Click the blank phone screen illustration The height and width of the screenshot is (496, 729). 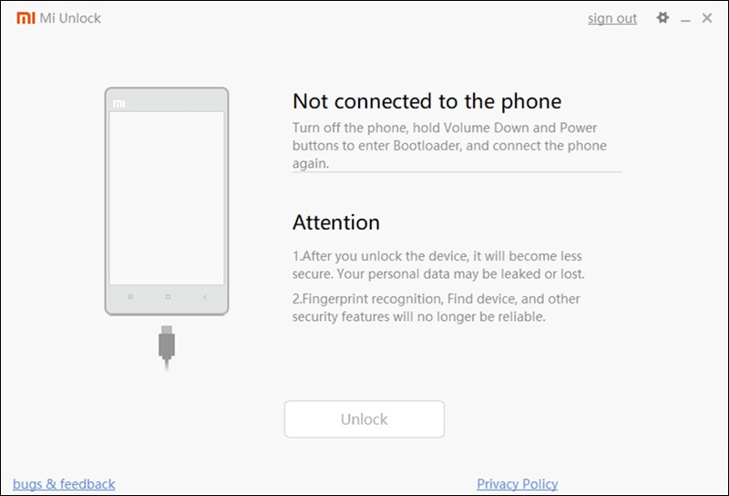coord(167,198)
